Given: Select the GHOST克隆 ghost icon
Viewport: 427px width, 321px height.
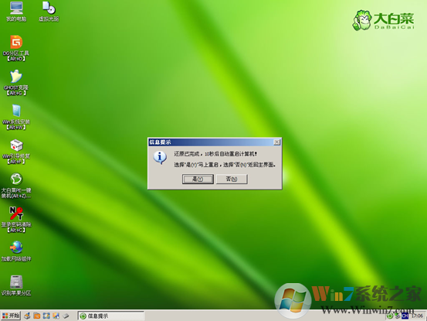Looking at the screenshot, I should coord(16,82).
